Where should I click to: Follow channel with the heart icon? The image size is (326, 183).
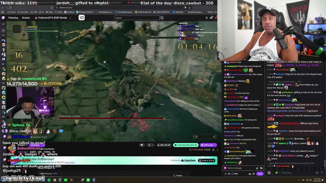pos(142,145)
